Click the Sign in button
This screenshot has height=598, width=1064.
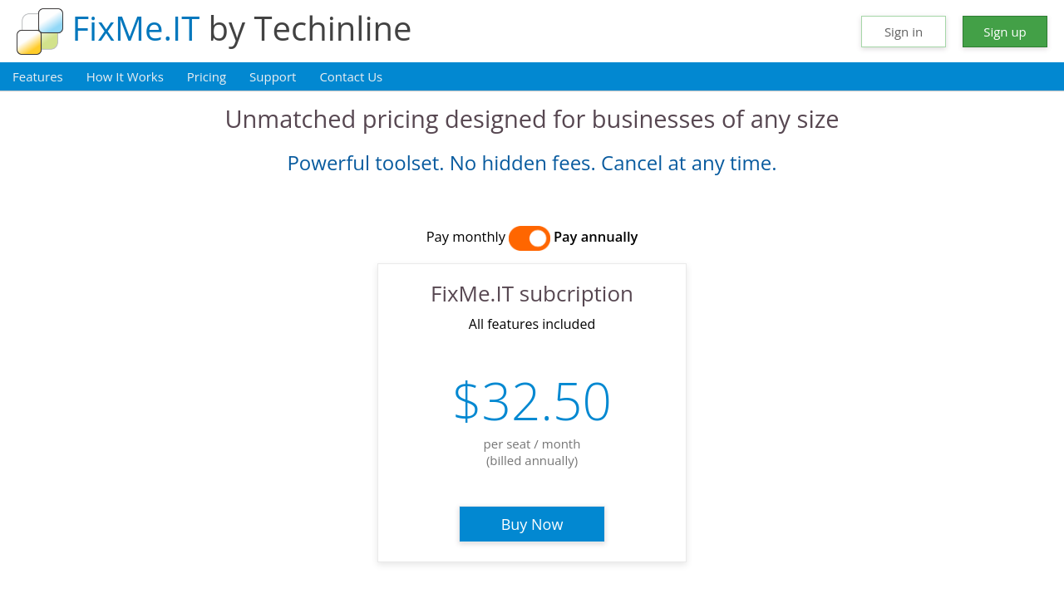(903, 32)
